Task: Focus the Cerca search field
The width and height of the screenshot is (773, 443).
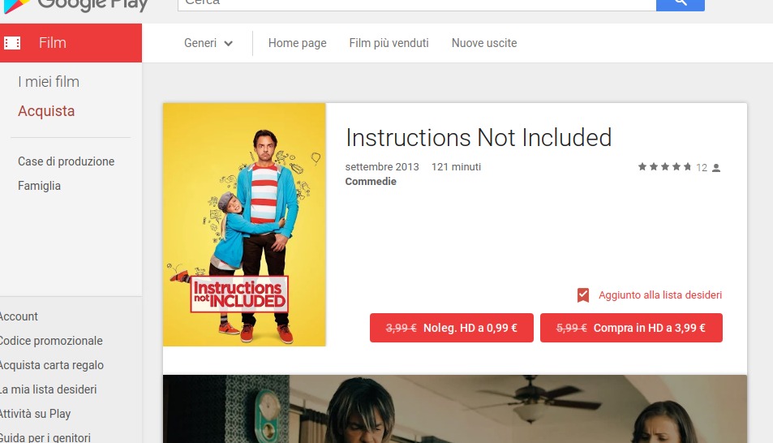Action: click(417, 4)
